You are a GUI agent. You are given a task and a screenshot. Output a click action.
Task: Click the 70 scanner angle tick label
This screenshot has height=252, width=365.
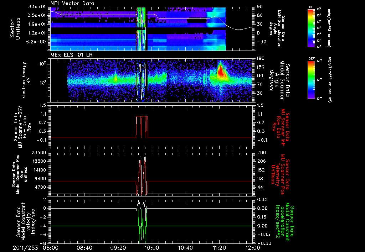click(260, 84)
